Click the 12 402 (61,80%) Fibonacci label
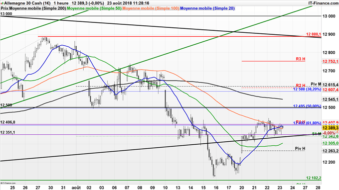Screen dimensions: 339x190 coord(307,123)
